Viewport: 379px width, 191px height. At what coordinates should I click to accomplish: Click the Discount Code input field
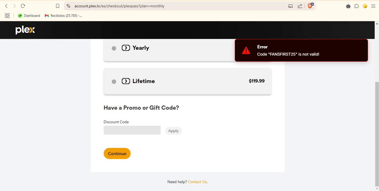coord(132,130)
